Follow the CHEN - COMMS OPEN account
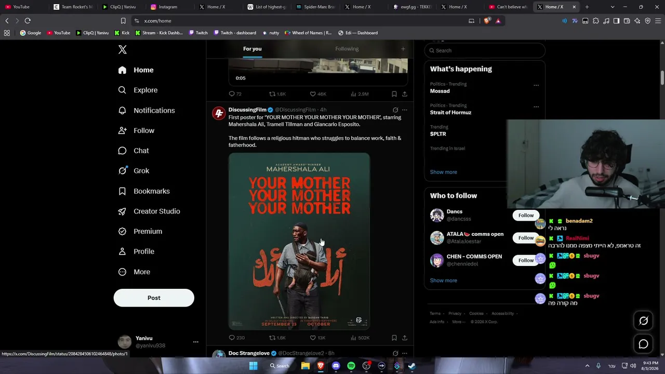The width and height of the screenshot is (665, 374). click(x=526, y=260)
